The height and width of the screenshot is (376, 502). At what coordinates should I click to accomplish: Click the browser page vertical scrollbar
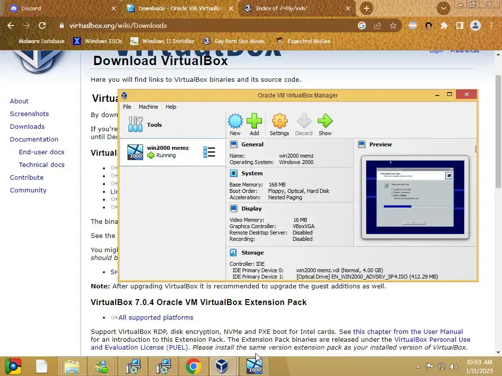tap(498, 131)
